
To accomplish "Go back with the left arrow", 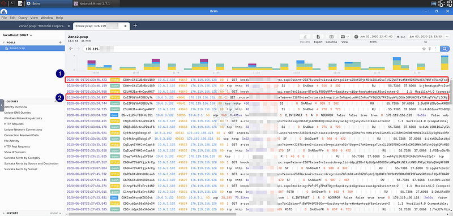I will (71, 49).
